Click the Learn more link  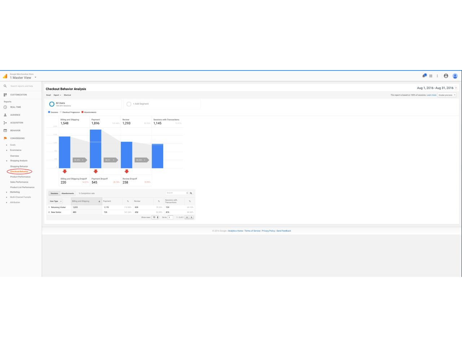(x=431, y=95)
